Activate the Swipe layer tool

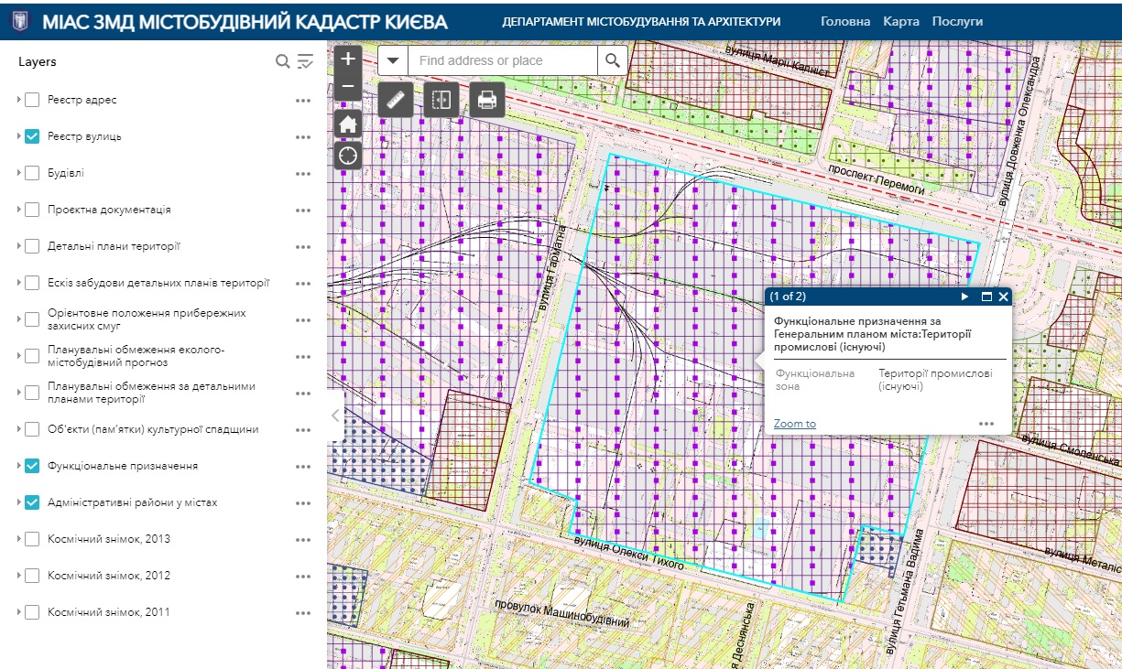click(441, 100)
